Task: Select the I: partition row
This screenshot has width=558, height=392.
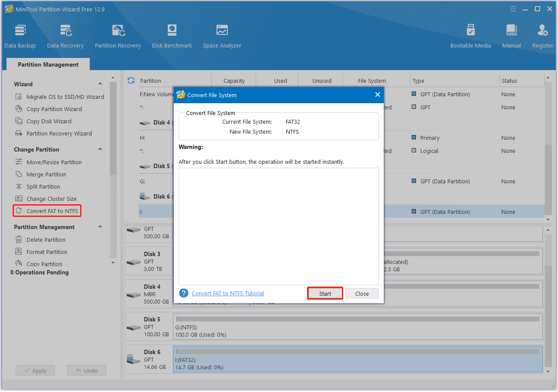Action: click(342, 212)
